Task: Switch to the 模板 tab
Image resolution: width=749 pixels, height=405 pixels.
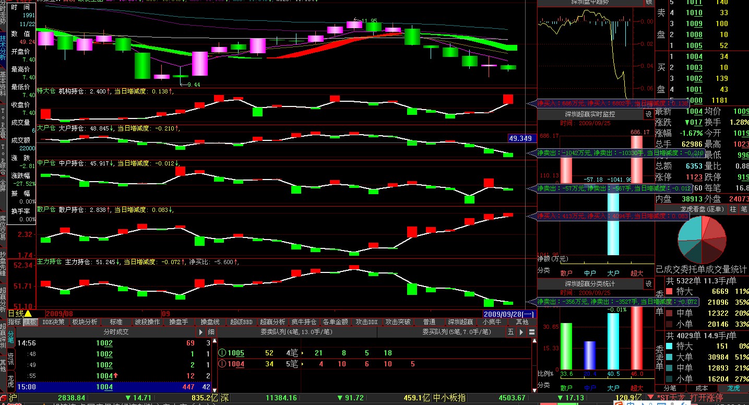Action: point(30,322)
